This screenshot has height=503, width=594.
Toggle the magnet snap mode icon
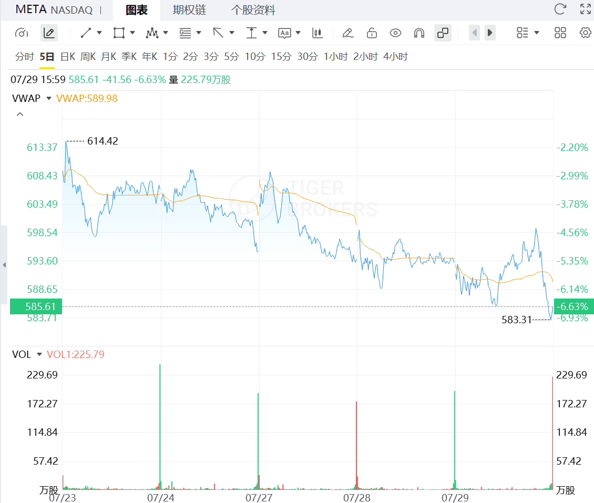(x=419, y=33)
